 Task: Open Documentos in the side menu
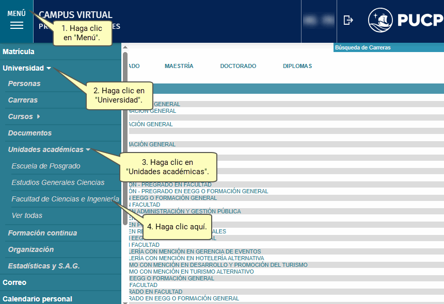pyautogui.click(x=30, y=133)
